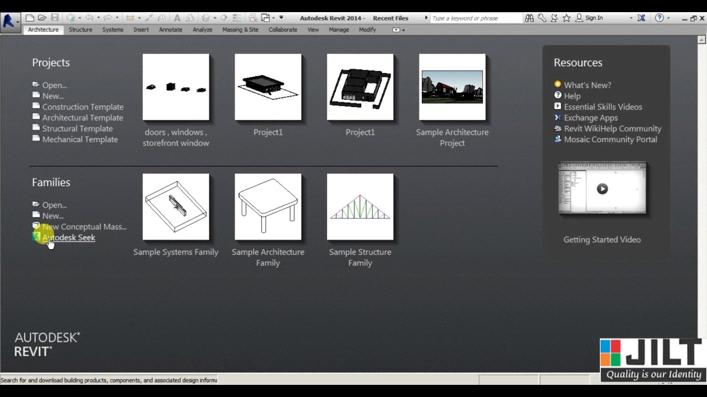Expand the Switch Windows dropdown arrow

pyautogui.click(x=273, y=18)
